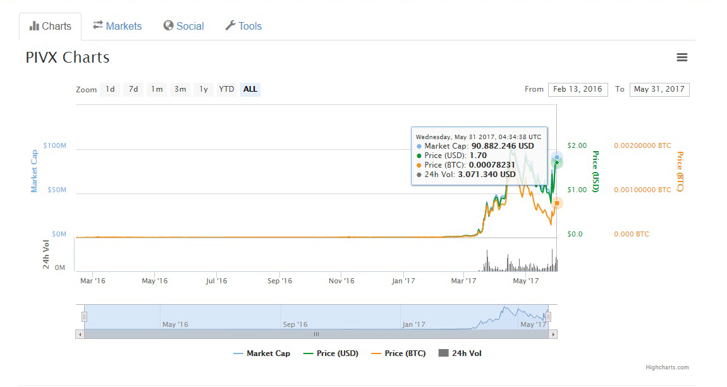The image size is (727, 387).
Task: Toggle the Price (BTC) series in legend
Action: coord(398,353)
